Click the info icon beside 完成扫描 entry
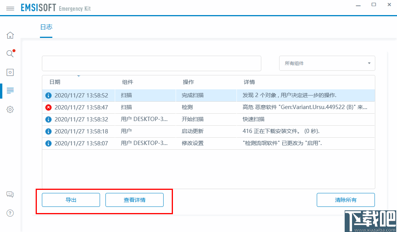The image size is (397, 232). [48, 96]
